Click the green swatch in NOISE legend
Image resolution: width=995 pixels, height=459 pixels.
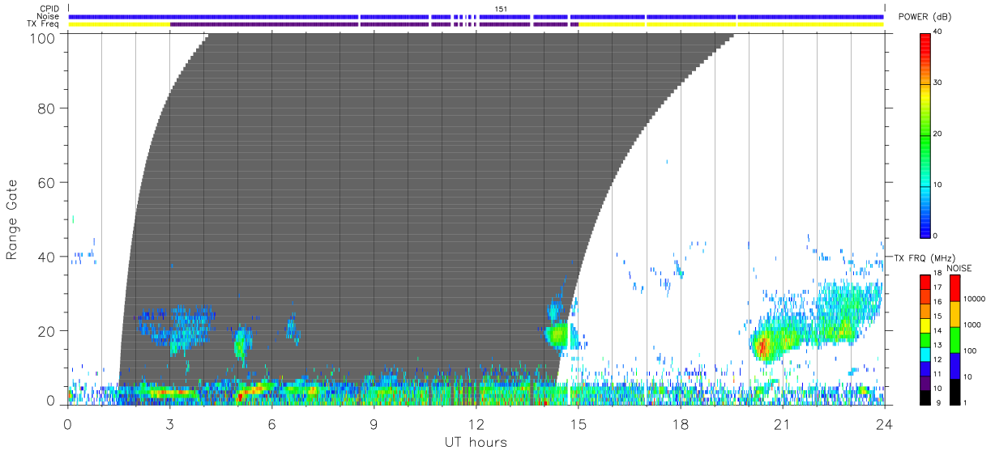(x=954, y=339)
